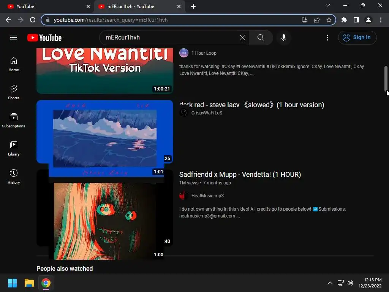Click the YouTube logo
389x292 pixels.
click(44, 38)
